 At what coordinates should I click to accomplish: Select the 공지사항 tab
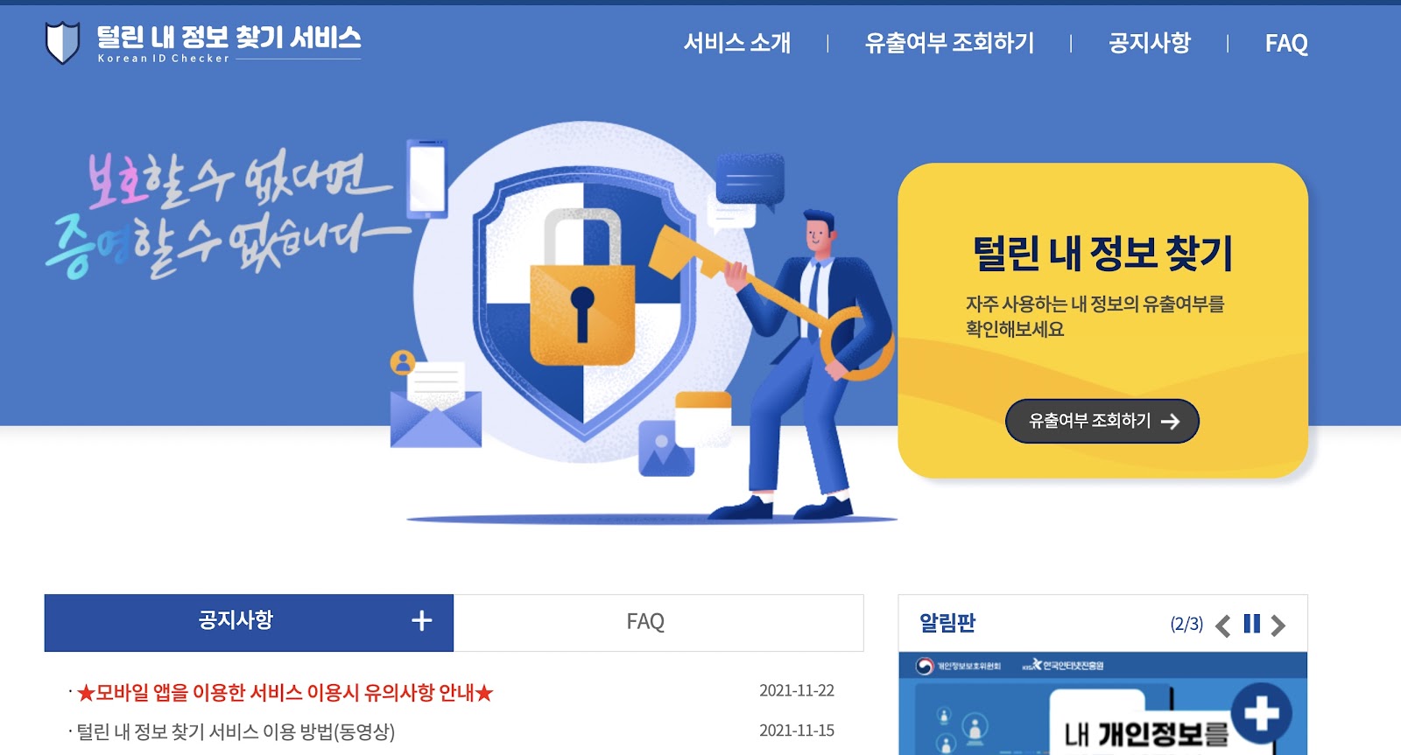pyautogui.click(x=249, y=622)
